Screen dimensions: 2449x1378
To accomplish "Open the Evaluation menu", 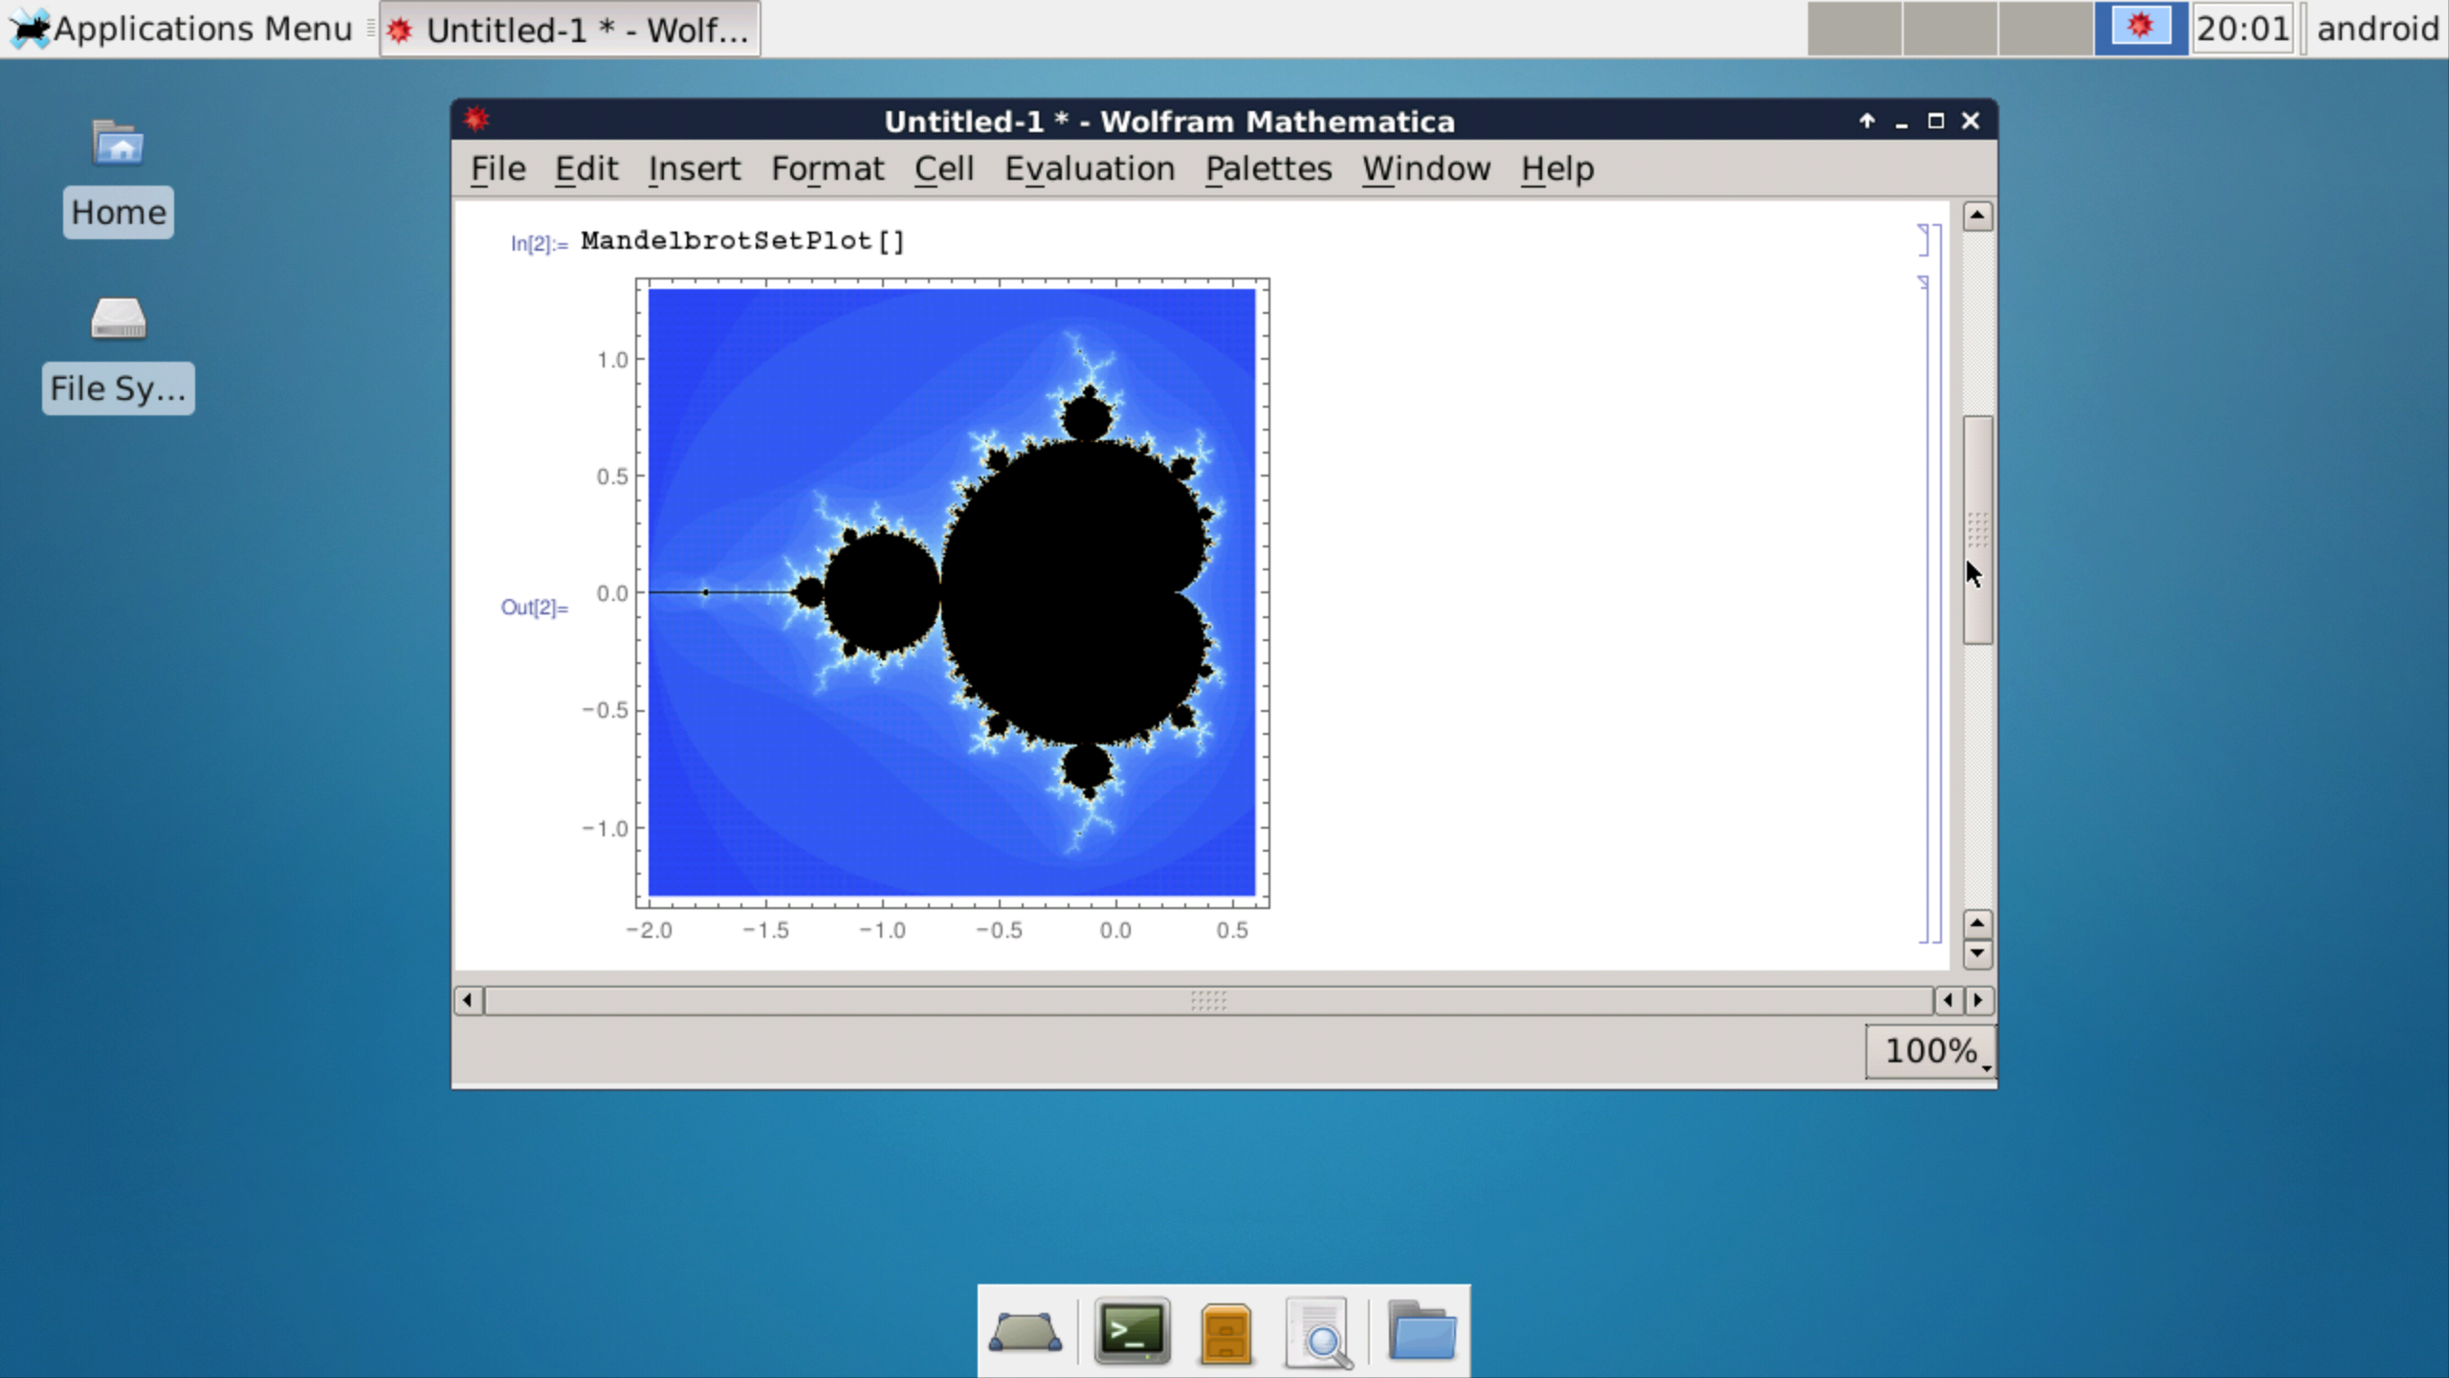I will pos(1091,168).
